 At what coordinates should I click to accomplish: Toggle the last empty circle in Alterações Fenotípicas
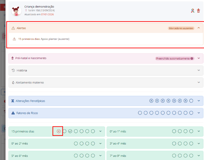point(191,101)
